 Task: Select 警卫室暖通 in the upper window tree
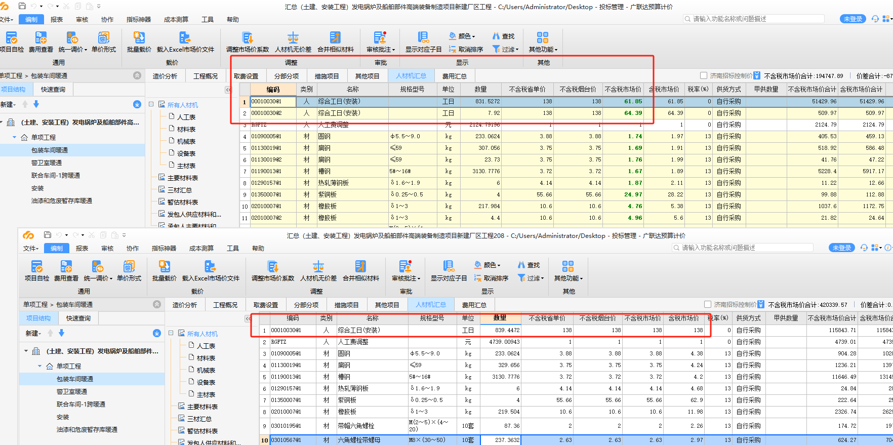tap(47, 163)
